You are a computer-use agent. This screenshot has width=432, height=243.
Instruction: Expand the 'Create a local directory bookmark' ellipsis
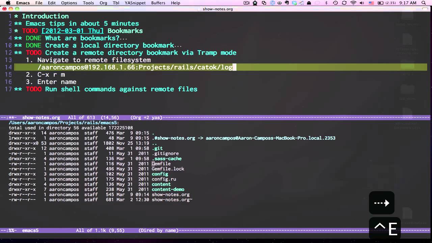[x=178, y=46]
